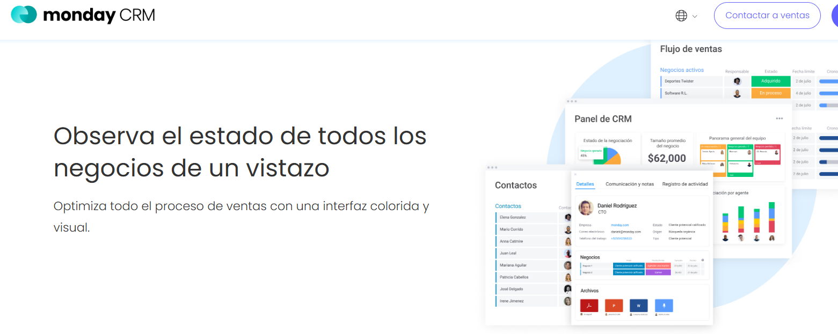Click the work phone number link
This screenshot has height=334, width=838.
point(622,238)
